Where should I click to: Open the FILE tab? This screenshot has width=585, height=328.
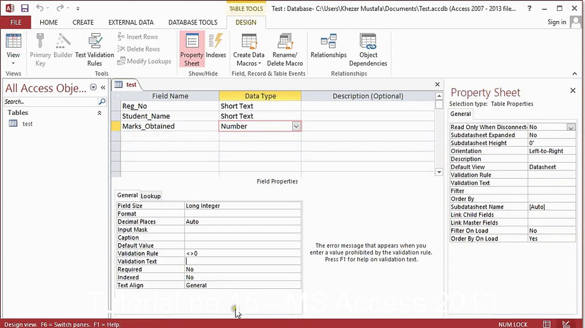click(x=16, y=22)
